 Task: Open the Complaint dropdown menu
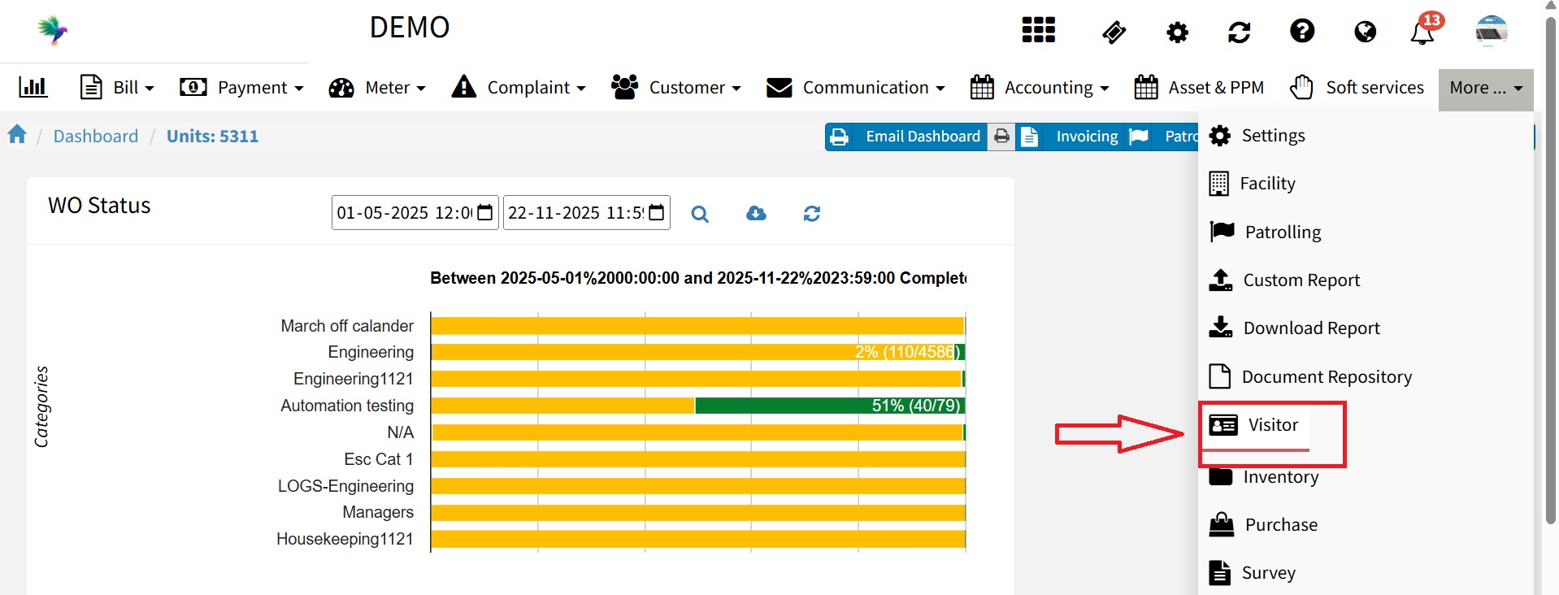click(x=519, y=87)
